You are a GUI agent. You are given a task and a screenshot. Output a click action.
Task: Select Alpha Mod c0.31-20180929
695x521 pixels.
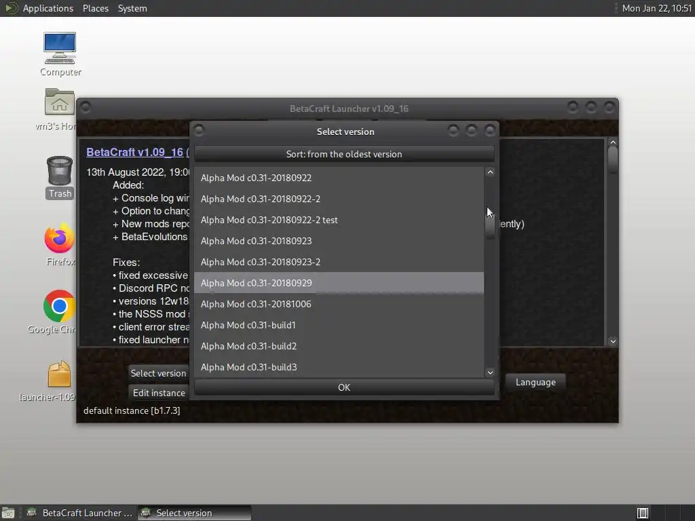click(x=339, y=283)
